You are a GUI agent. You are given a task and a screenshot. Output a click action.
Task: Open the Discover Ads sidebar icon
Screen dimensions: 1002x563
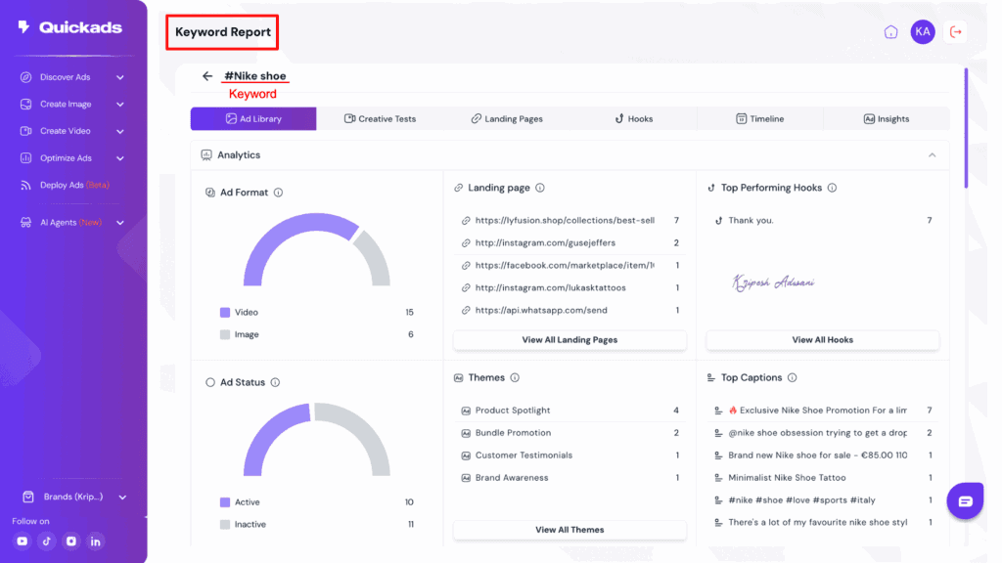tap(23, 76)
